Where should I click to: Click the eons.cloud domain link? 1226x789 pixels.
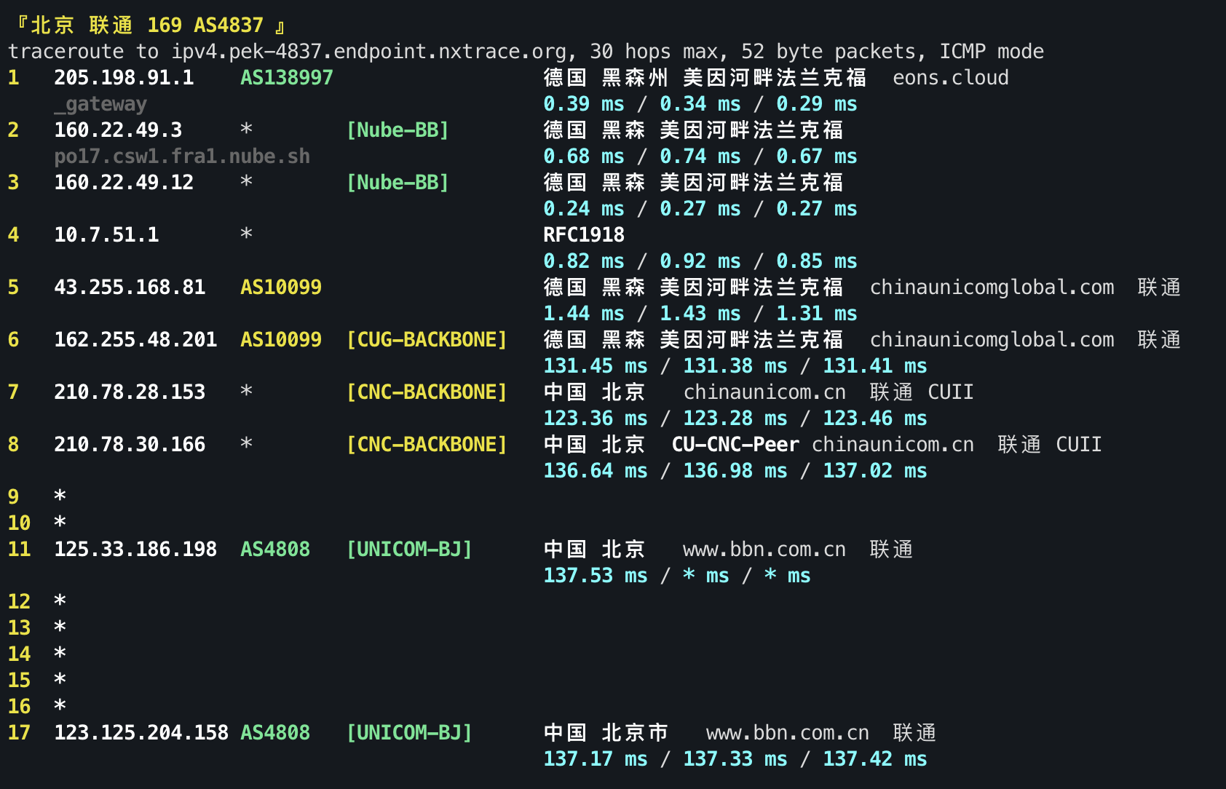950,77
